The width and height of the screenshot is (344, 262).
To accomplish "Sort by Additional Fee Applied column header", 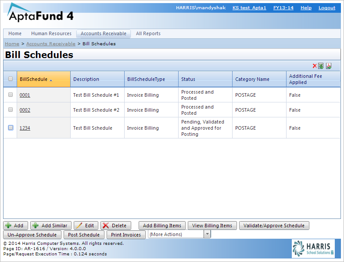I will (313, 79).
